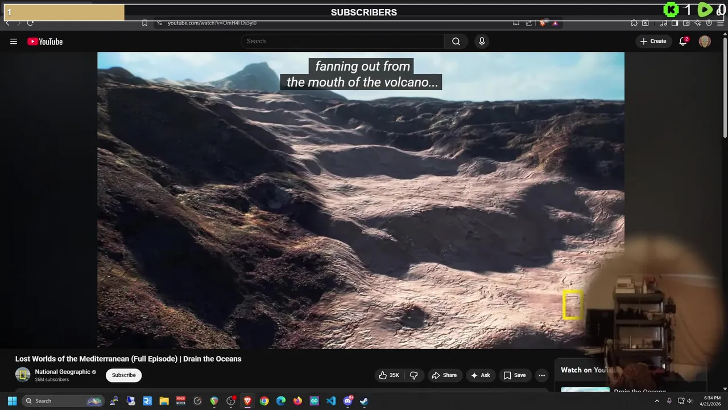Go to the YouTube home logo
The height and width of the screenshot is (410, 728).
45,42
